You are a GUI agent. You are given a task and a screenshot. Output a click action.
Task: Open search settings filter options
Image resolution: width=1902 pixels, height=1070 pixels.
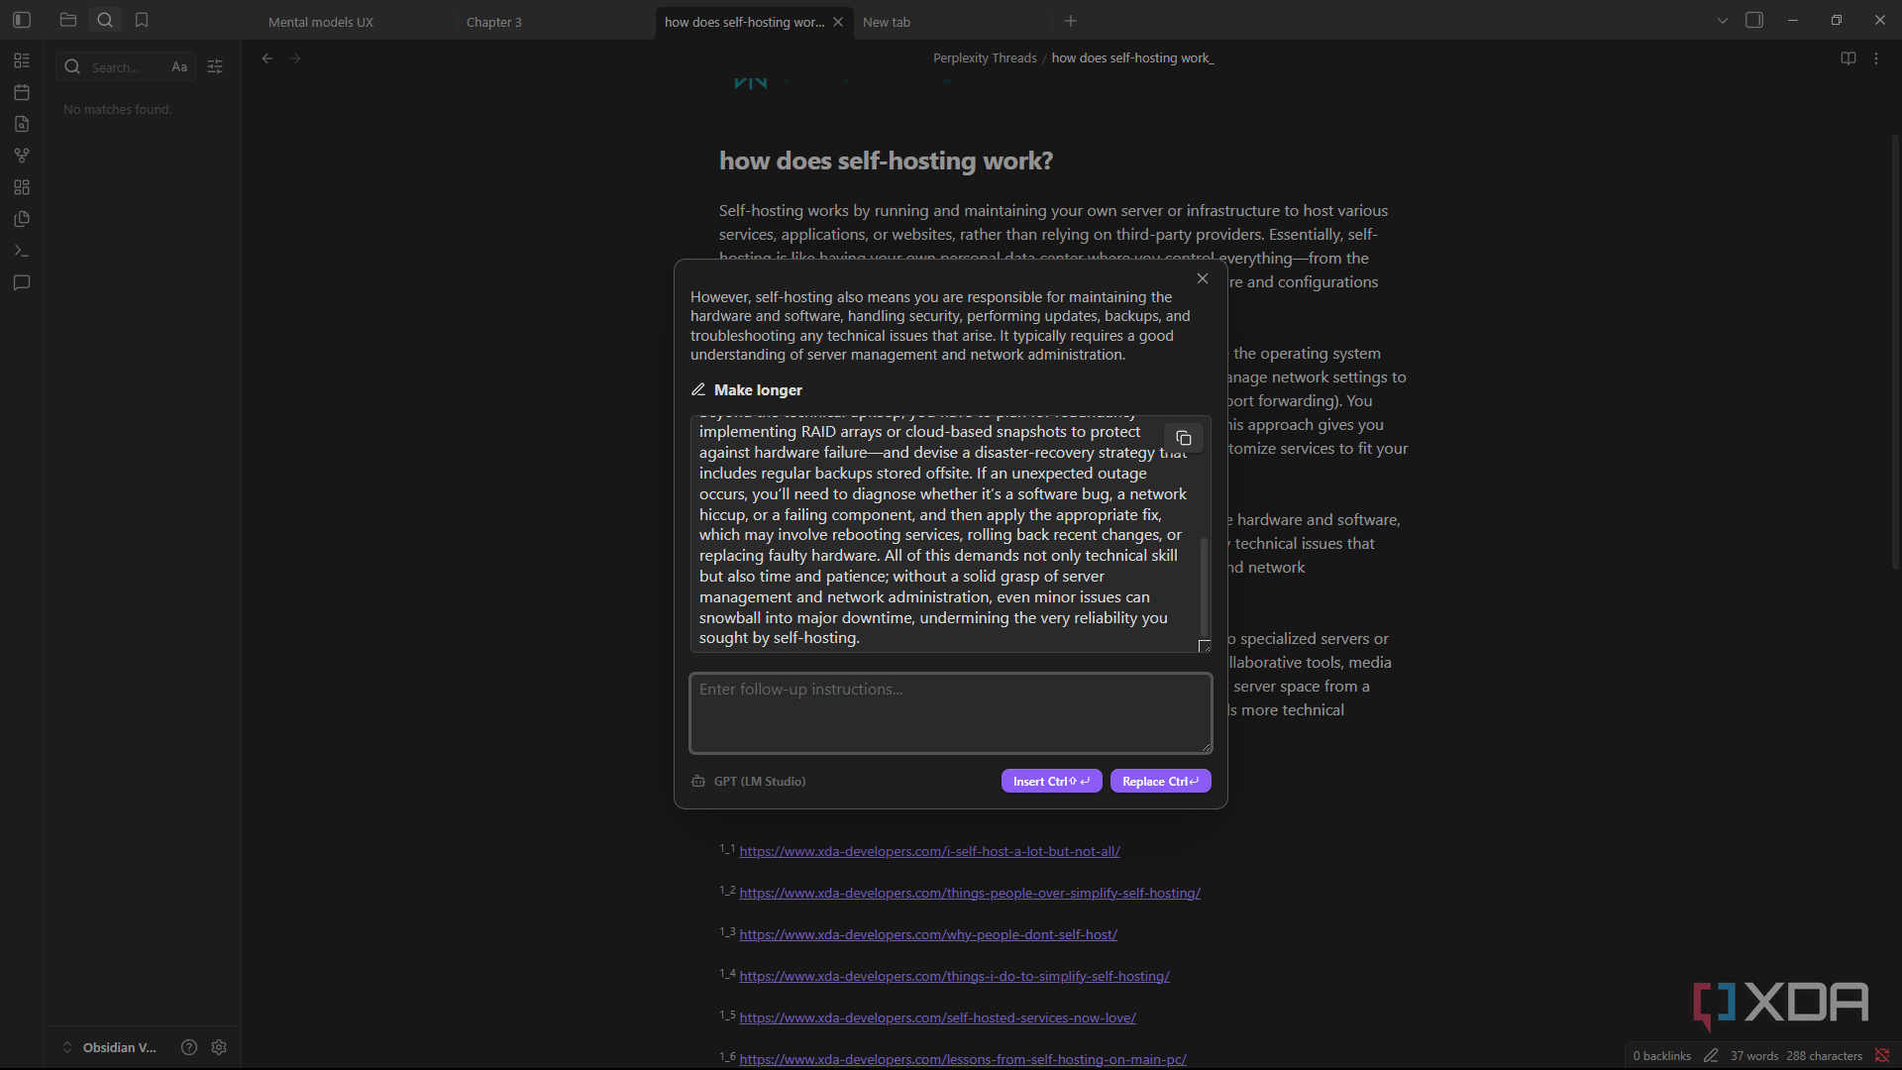[215, 67]
